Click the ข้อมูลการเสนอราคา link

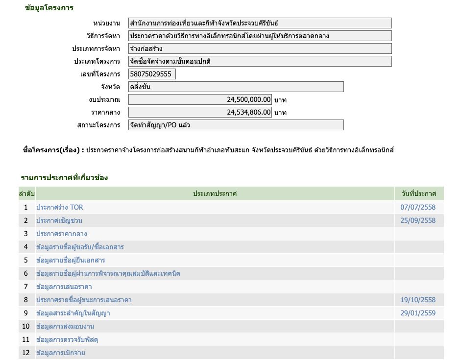[64, 287]
